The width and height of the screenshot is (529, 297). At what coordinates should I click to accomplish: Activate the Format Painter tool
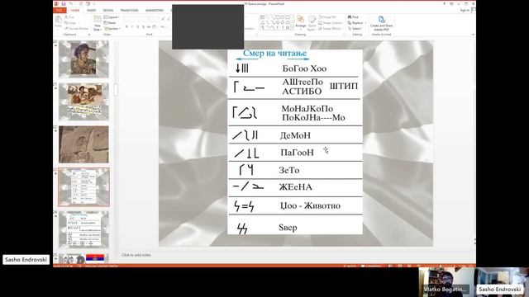click(77, 28)
